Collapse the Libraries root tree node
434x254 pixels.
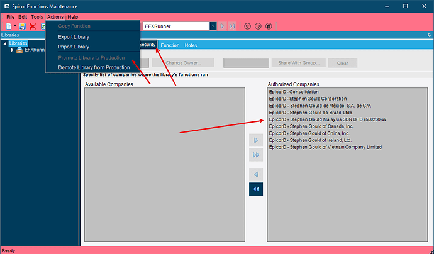(5, 43)
